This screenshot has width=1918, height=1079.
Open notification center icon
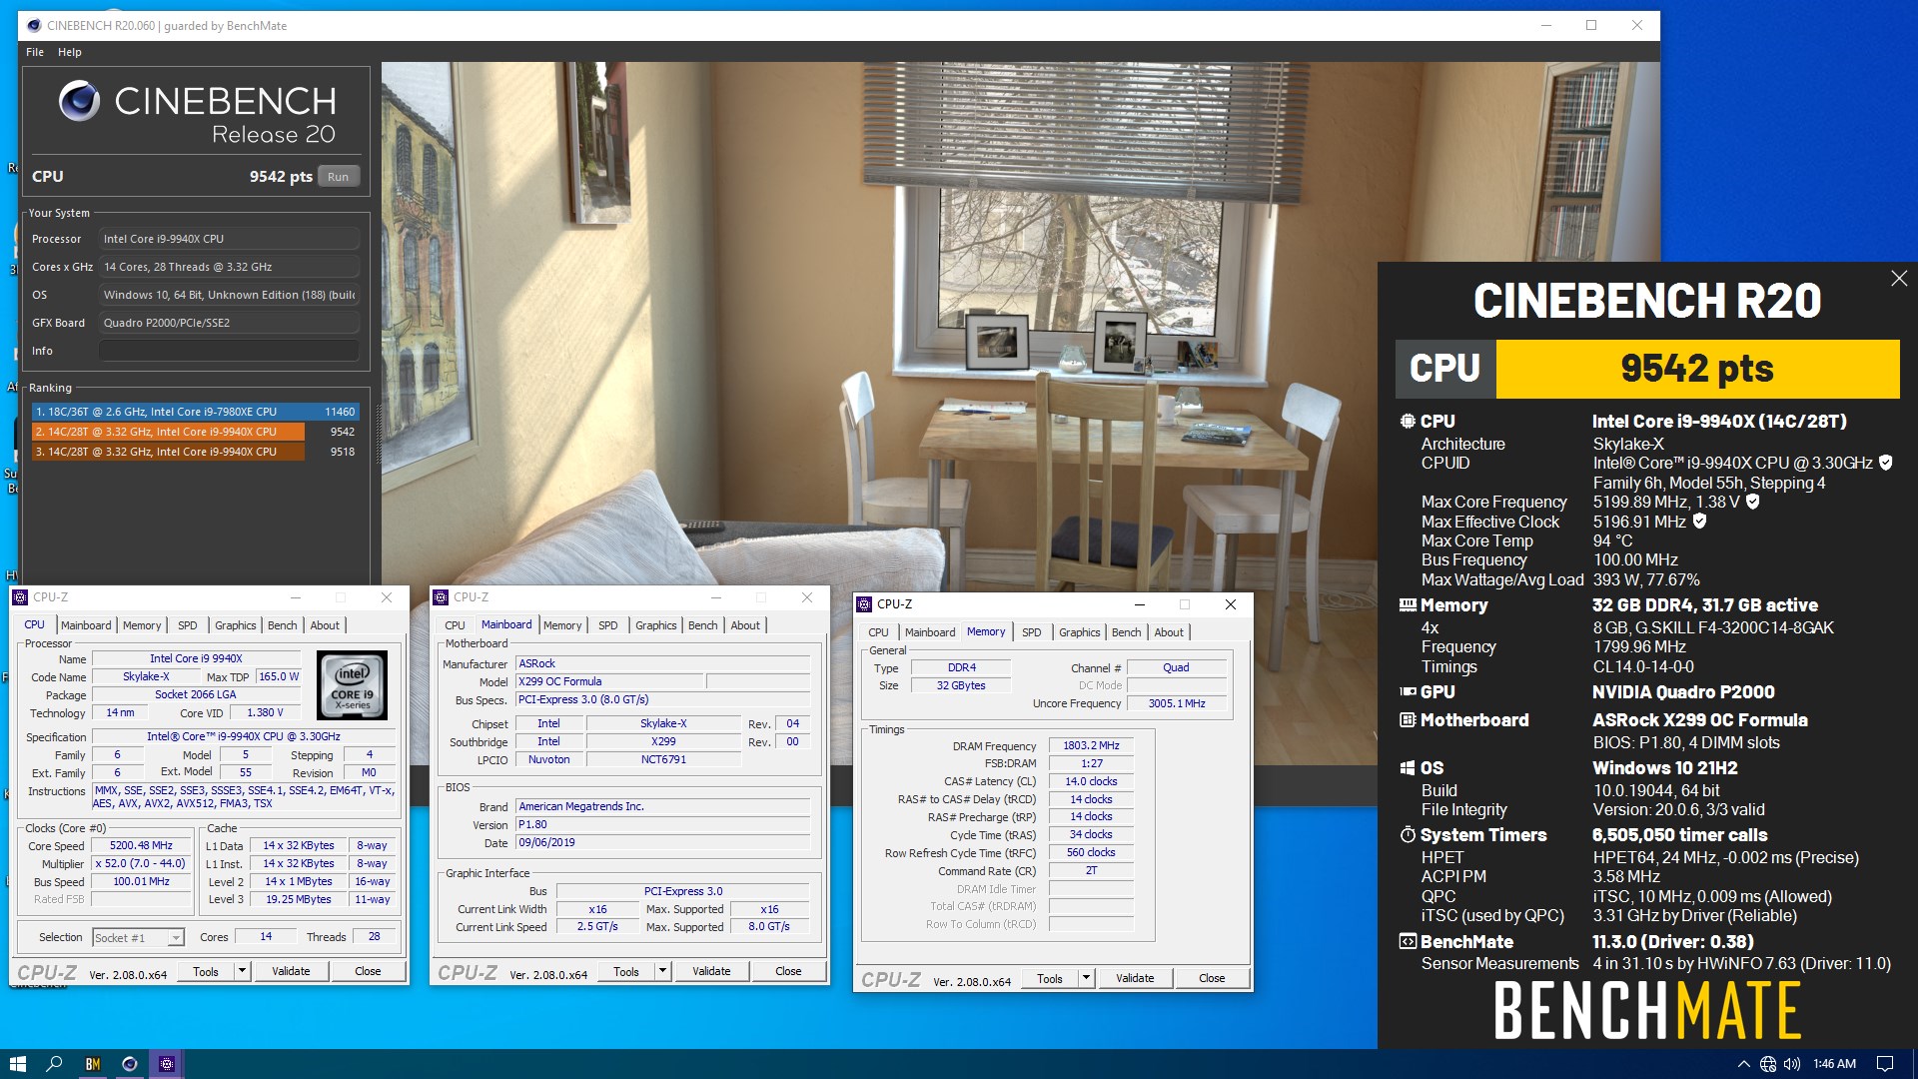tap(1885, 1064)
